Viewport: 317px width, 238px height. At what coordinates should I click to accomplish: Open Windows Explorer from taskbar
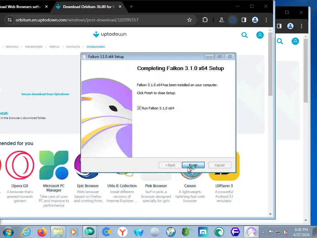58,232
